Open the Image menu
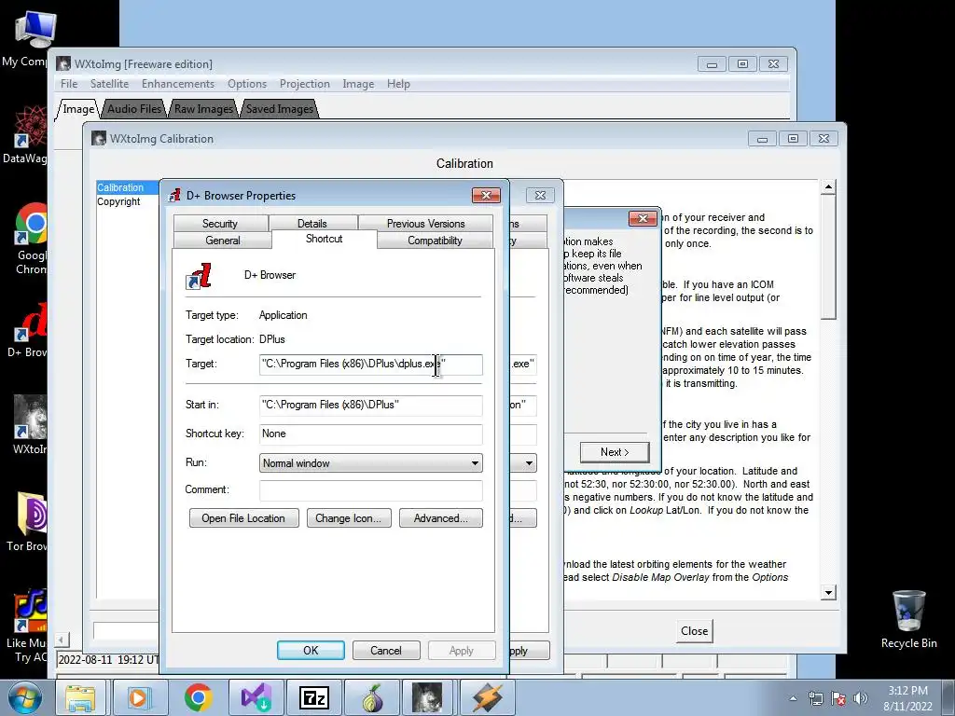 tap(358, 84)
